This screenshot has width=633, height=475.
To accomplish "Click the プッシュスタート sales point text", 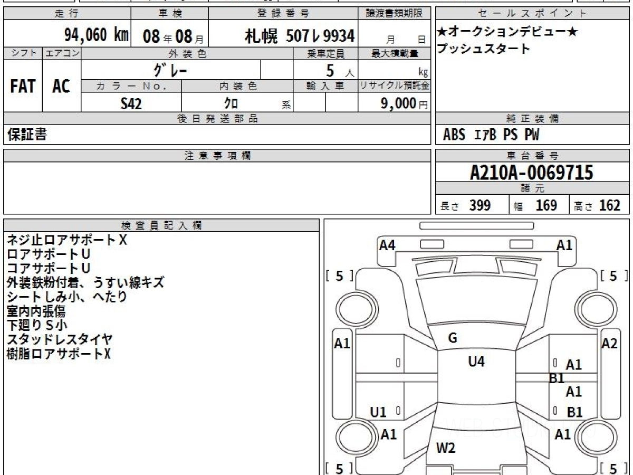I will pyautogui.click(x=484, y=49).
